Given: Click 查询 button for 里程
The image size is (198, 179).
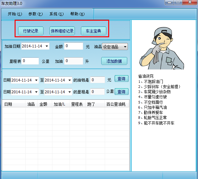Looking at the screenshot, I should coord(121,92).
